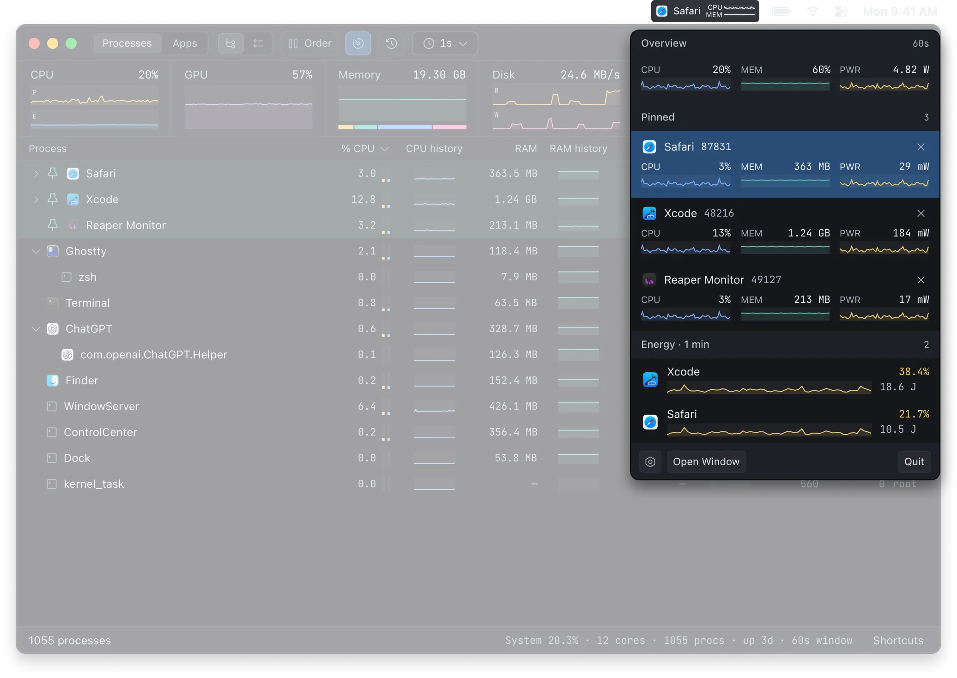Unpin Safari using its pin icon

(53, 173)
